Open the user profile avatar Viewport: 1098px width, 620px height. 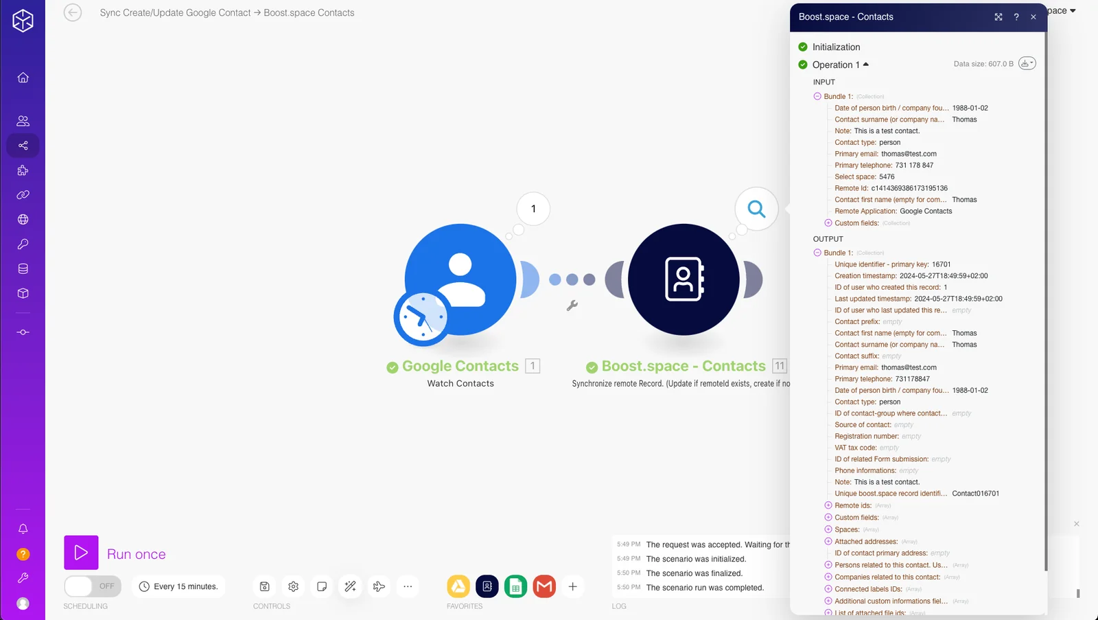pyautogui.click(x=23, y=604)
